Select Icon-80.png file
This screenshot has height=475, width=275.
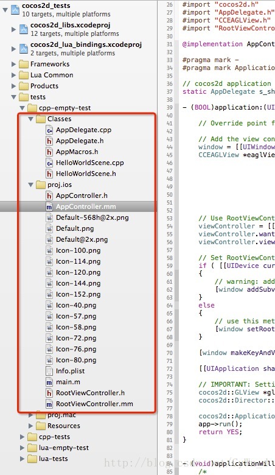(x=76, y=360)
